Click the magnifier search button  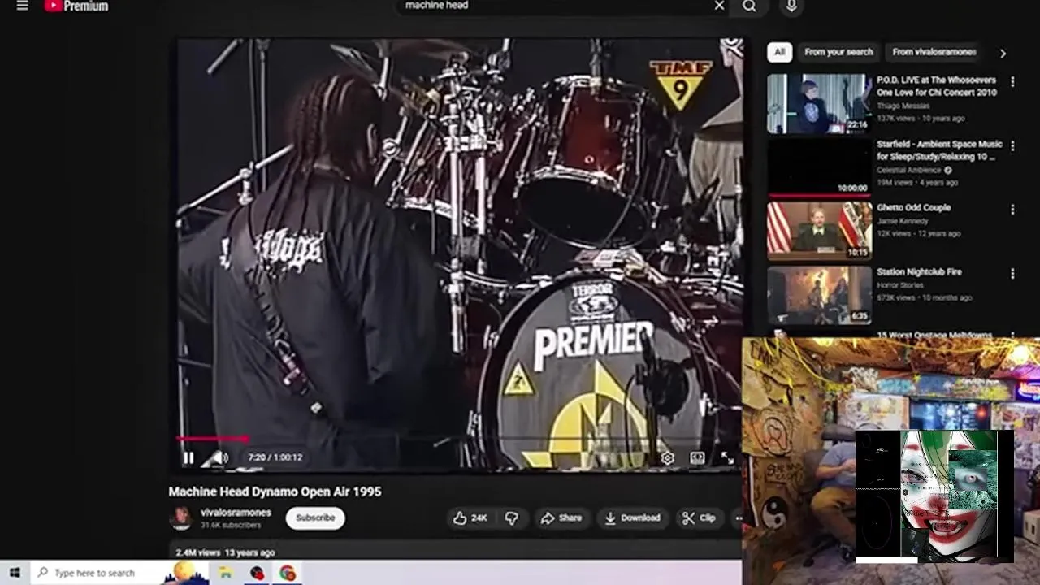pos(749,6)
